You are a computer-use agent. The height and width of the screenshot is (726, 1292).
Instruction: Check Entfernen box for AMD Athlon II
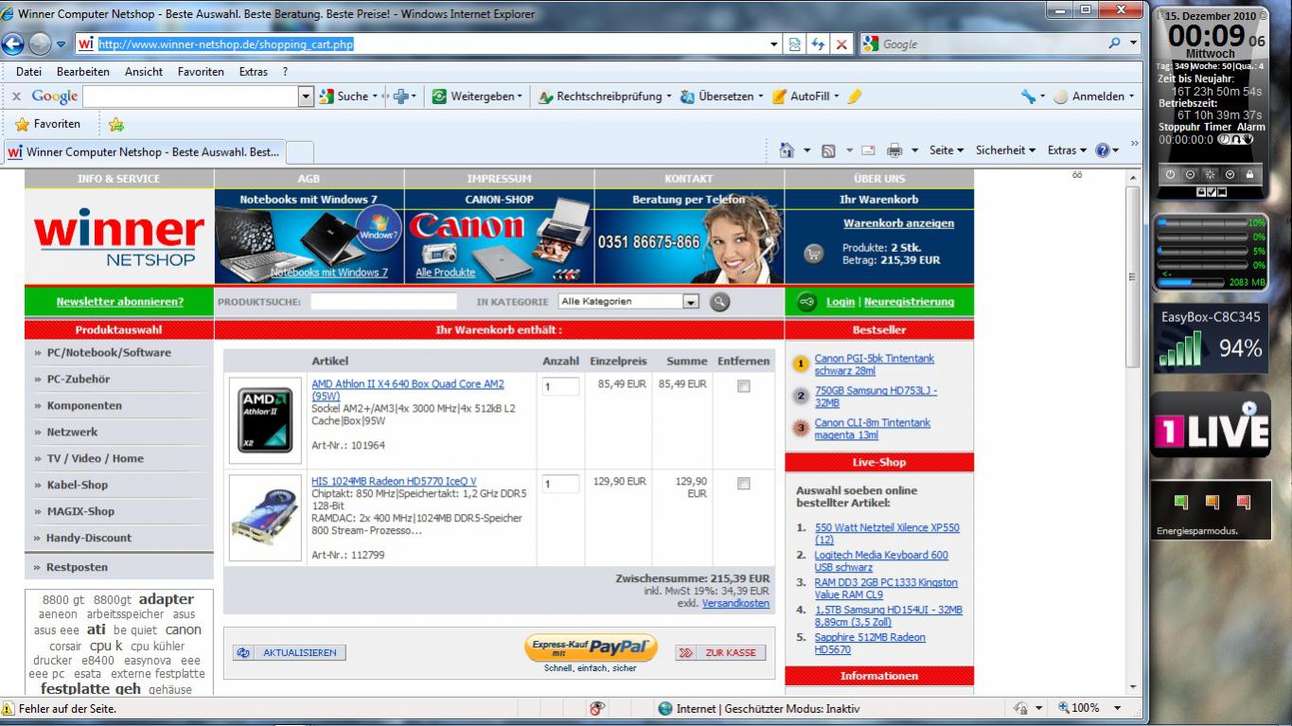click(x=743, y=386)
